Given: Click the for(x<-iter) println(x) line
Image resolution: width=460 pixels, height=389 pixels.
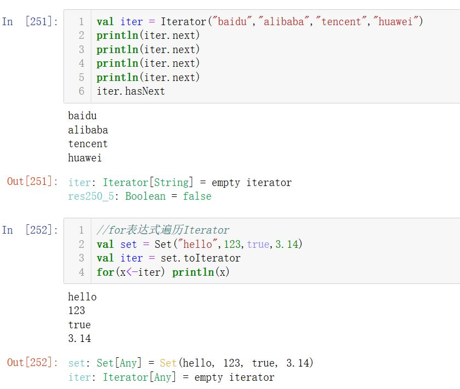Looking at the screenshot, I should tap(163, 272).
